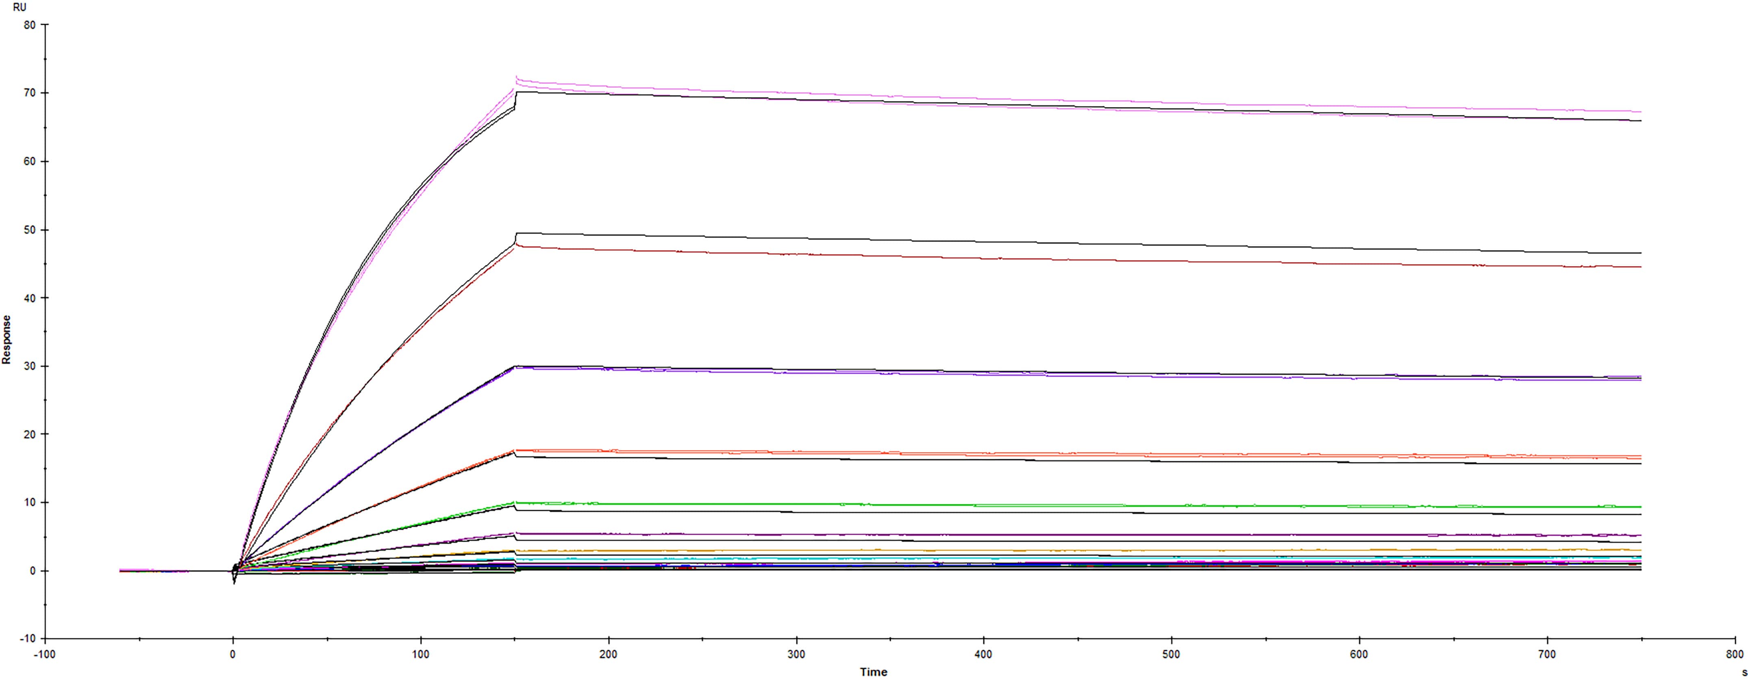1748x679 pixels.
Task: Select the 0 tick label on the Time axis
Action: coord(233,655)
